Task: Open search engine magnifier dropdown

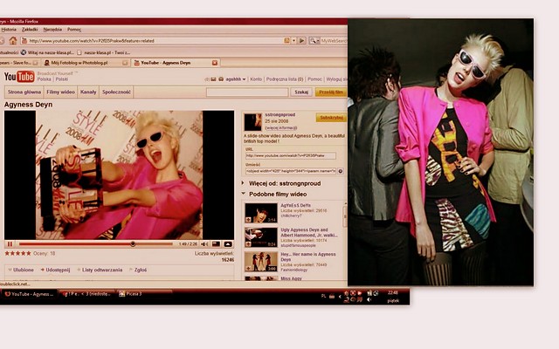Action: coord(314,41)
